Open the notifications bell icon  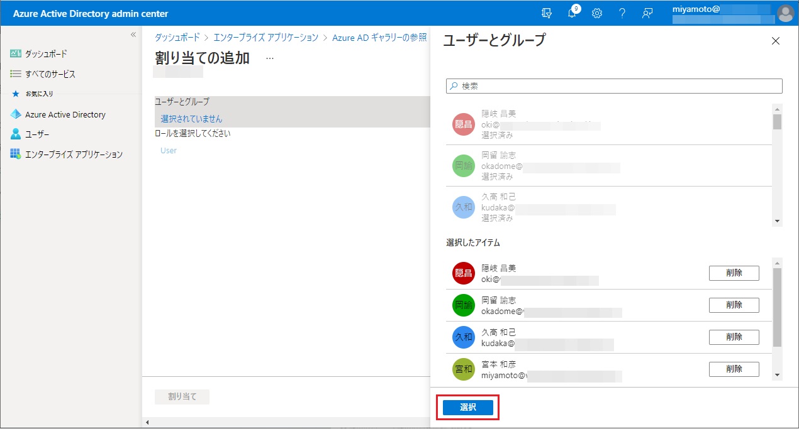tap(572, 13)
